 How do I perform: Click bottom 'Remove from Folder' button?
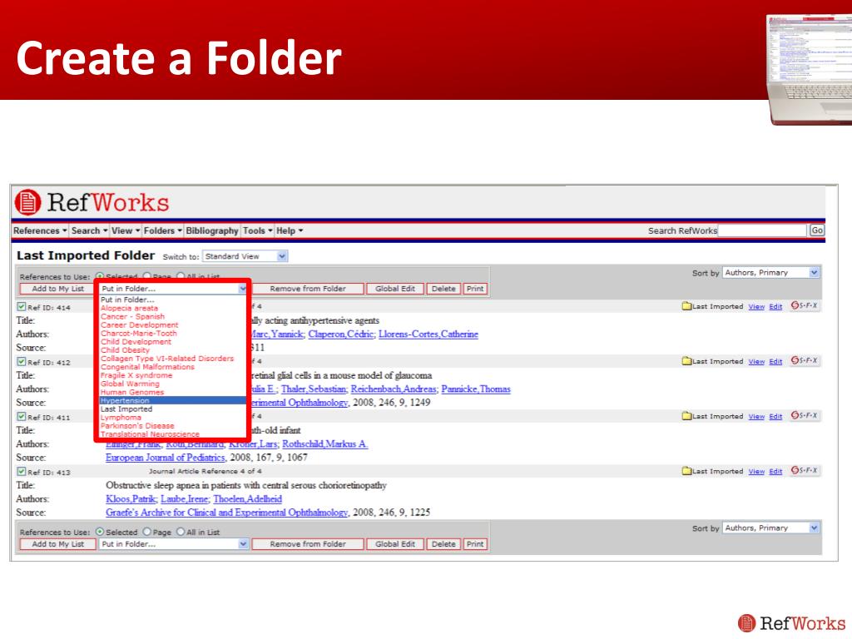tap(308, 544)
